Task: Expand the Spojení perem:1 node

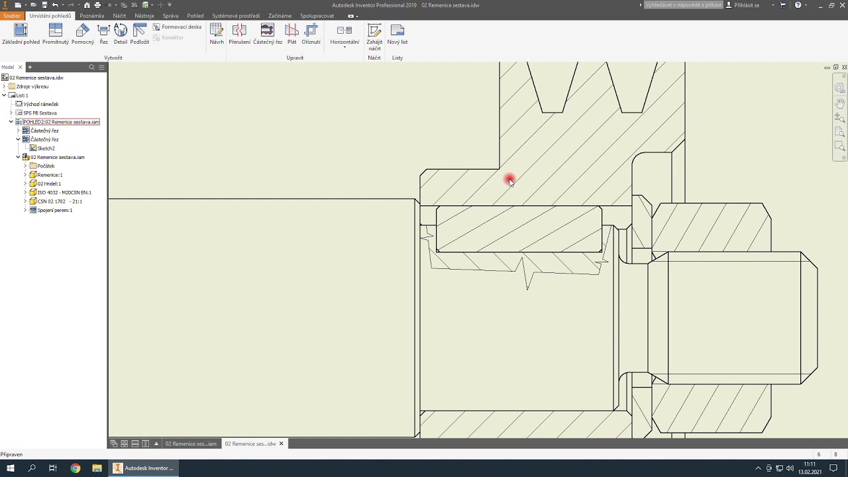Action: [x=25, y=210]
